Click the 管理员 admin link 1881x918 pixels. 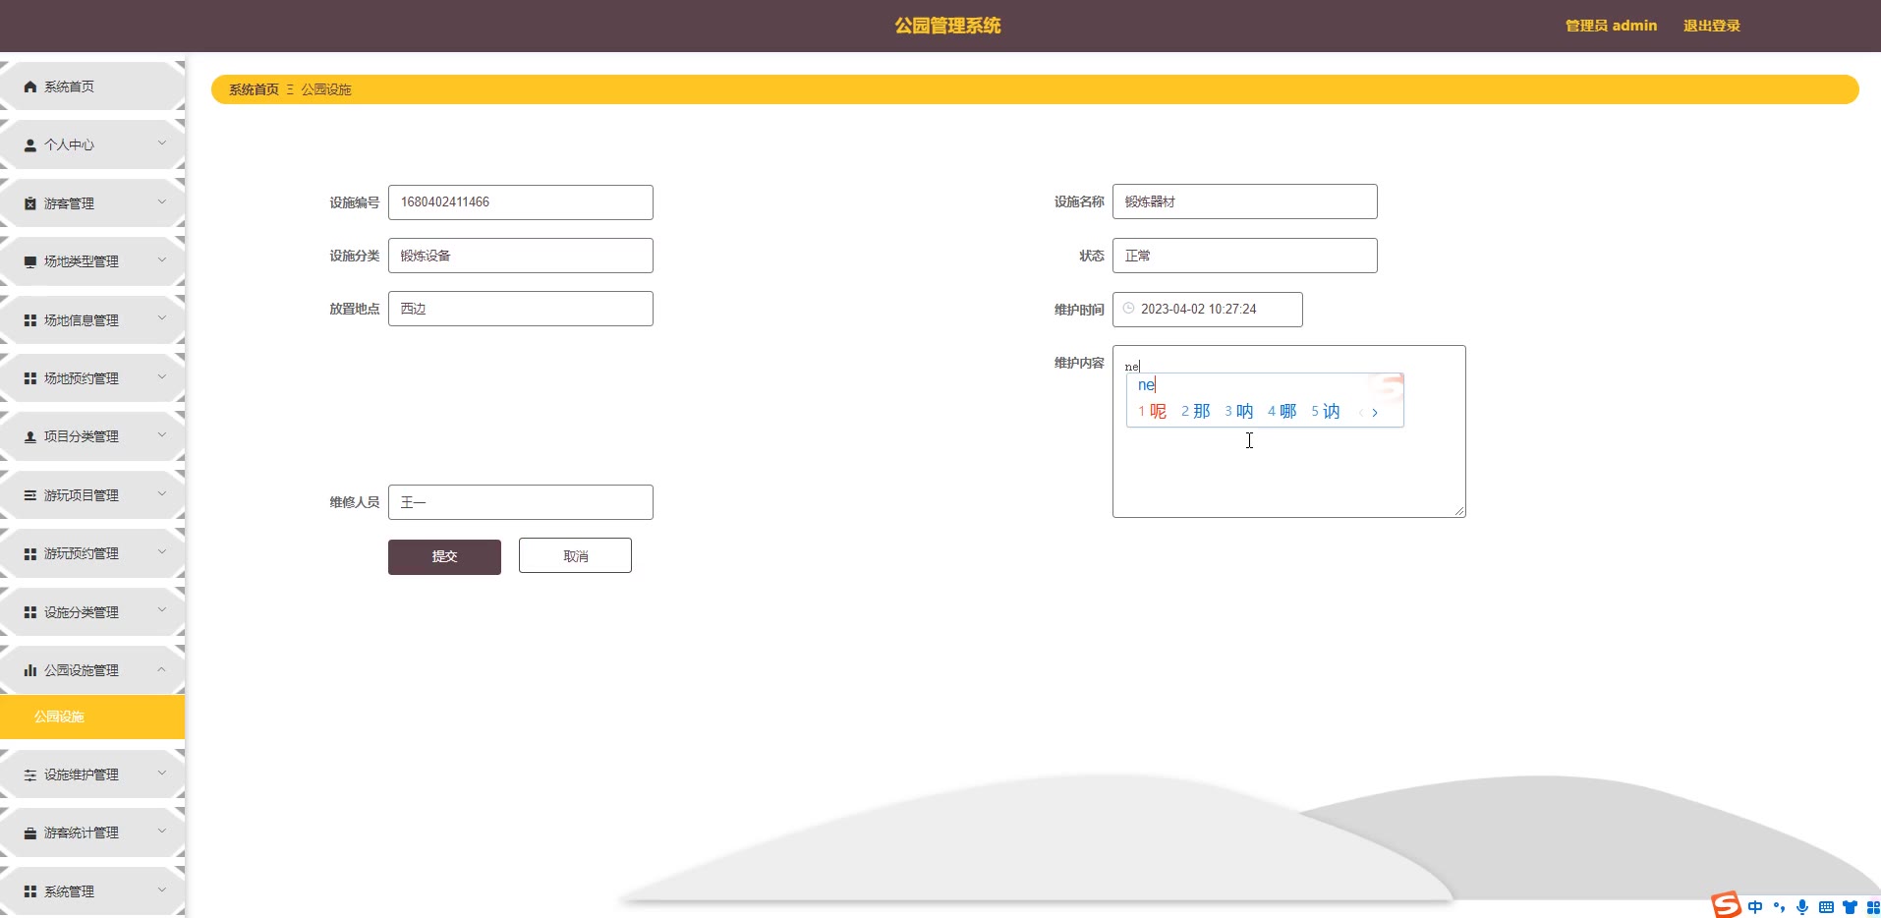click(x=1611, y=26)
